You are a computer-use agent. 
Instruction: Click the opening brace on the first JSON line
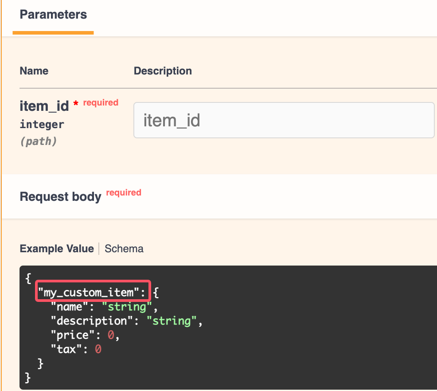coord(28,278)
